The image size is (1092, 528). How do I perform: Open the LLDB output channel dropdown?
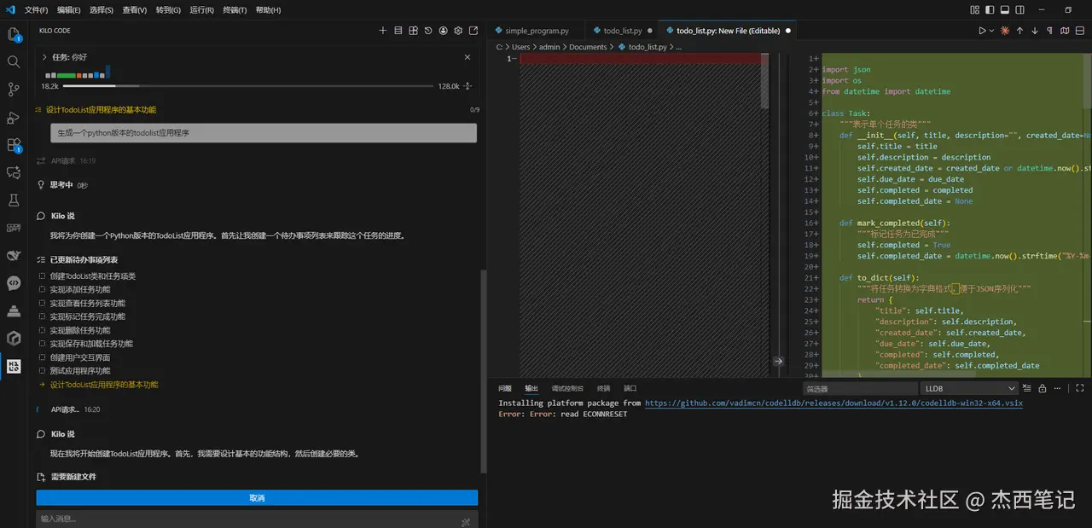tap(968, 388)
